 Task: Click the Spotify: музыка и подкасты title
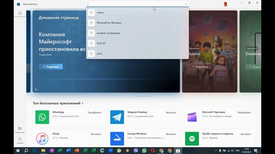218,133
